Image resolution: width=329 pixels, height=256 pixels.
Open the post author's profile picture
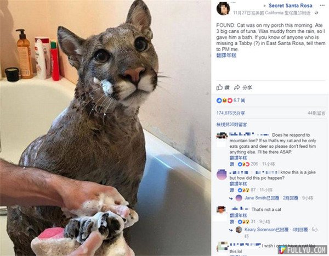point(223,8)
